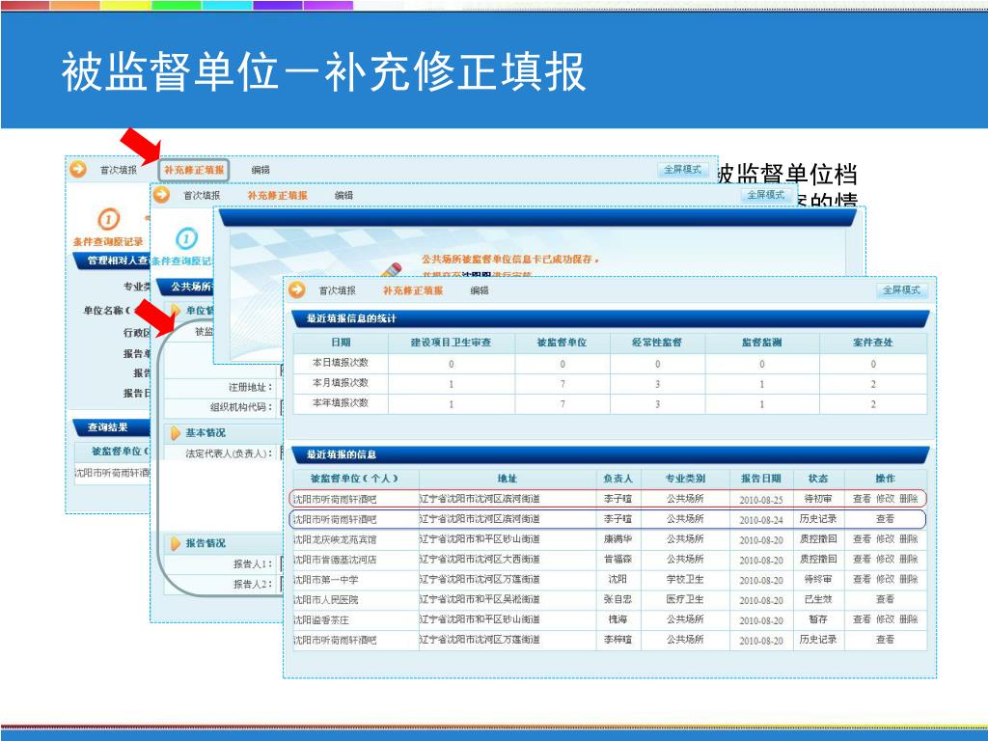Viewport: 988px width, 741px height.
Task: Click the 本月填报次数 row label
Action: [341, 382]
